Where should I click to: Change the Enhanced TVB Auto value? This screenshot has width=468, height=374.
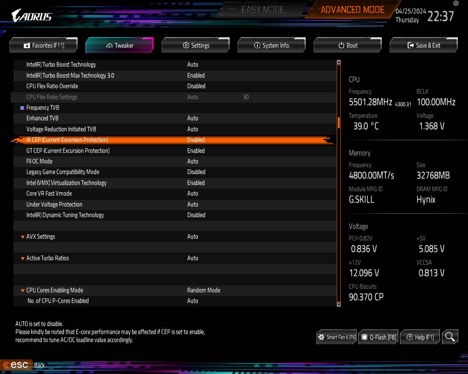click(193, 118)
